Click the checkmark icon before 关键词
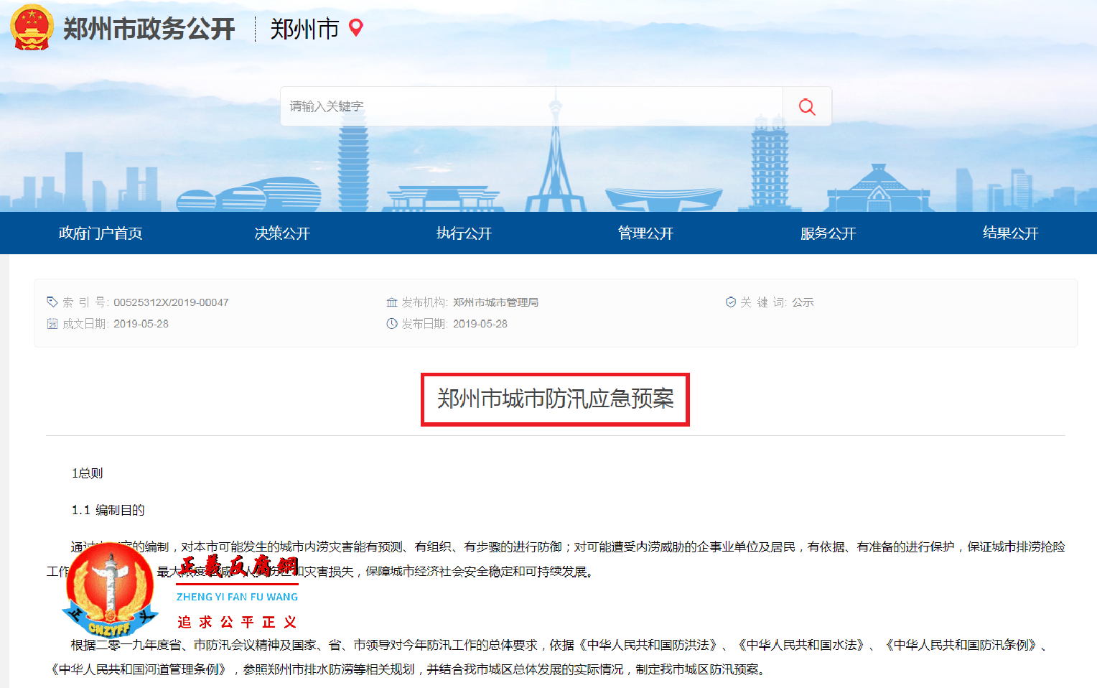This screenshot has height=688, width=1097. (x=729, y=302)
